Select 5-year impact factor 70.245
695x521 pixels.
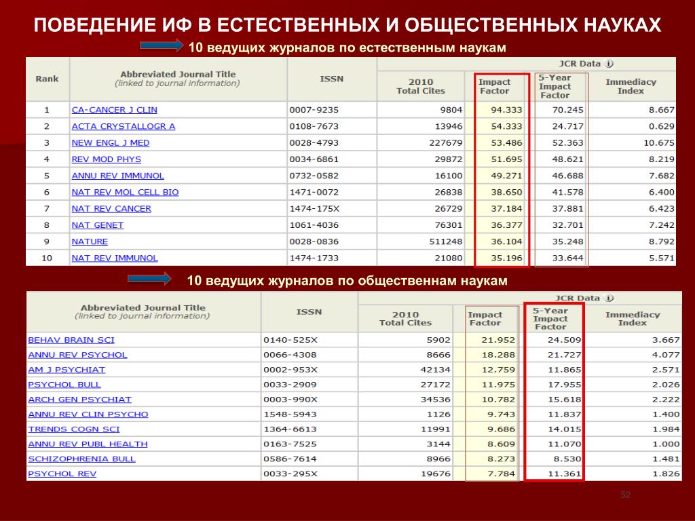click(x=568, y=110)
